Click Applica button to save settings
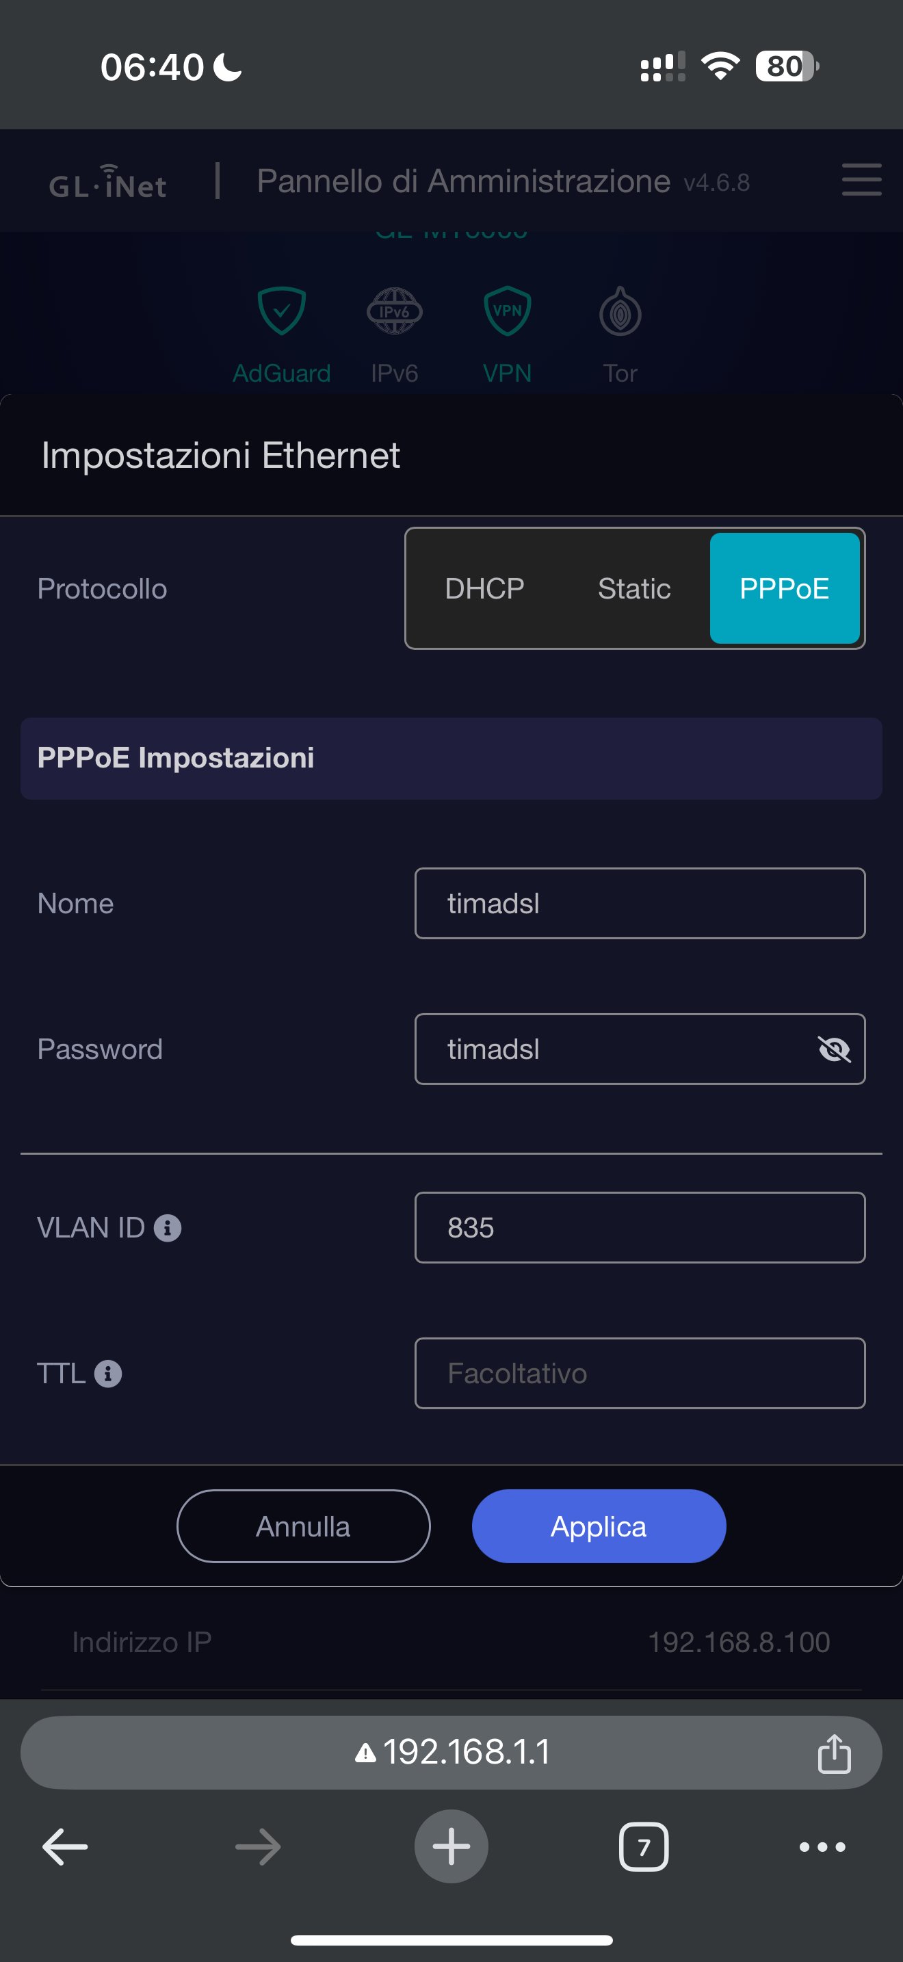 tap(599, 1526)
